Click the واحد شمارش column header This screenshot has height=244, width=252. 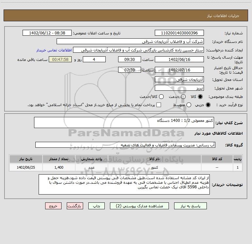(x=91, y=159)
